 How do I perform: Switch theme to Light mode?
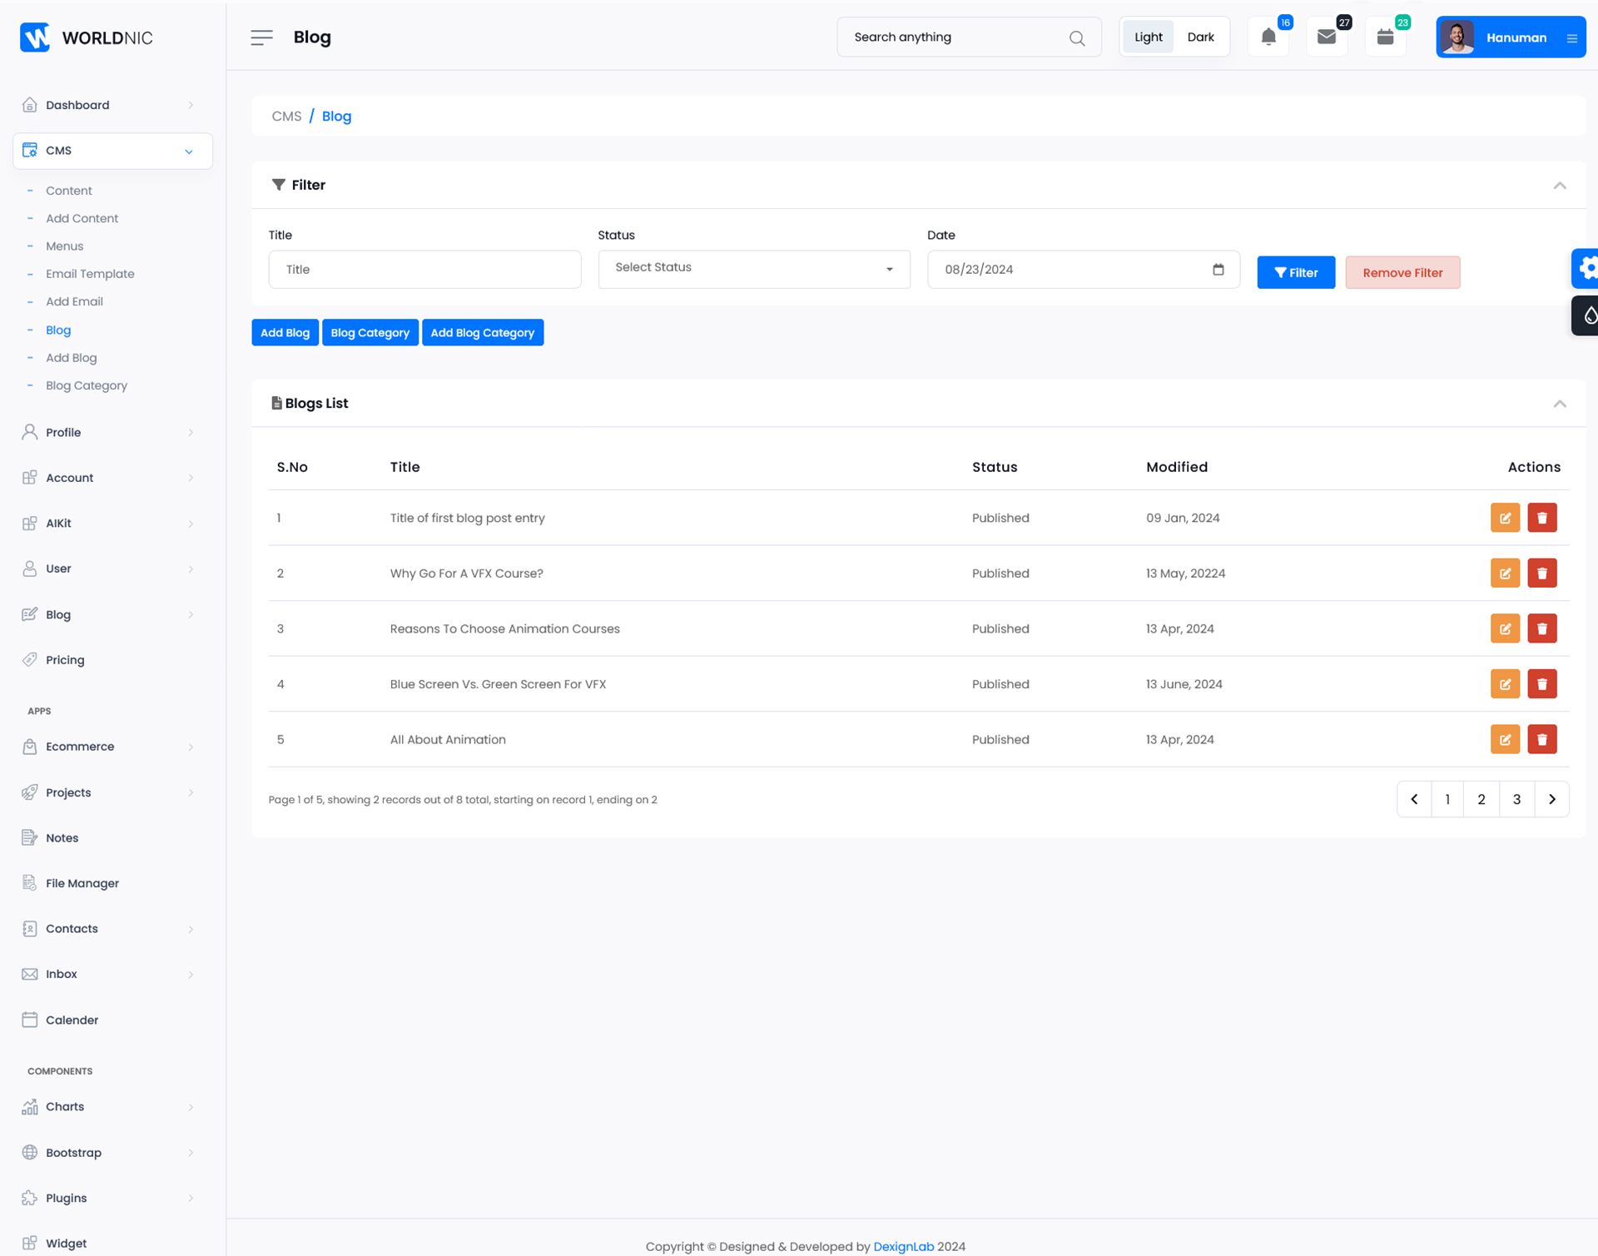(x=1148, y=37)
